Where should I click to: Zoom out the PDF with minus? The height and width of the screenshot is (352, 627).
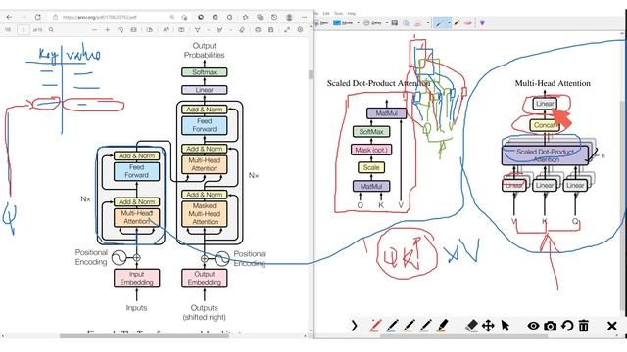(x=94, y=30)
